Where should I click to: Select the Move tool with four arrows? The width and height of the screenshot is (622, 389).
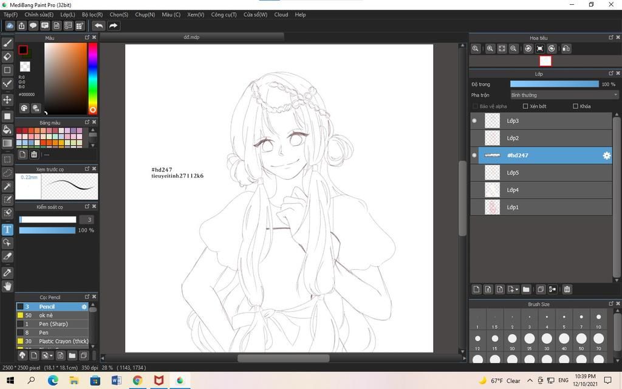tap(7, 99)
